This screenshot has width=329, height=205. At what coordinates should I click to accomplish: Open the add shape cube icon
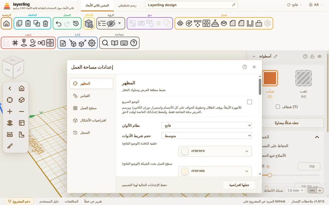click(89, 23)
